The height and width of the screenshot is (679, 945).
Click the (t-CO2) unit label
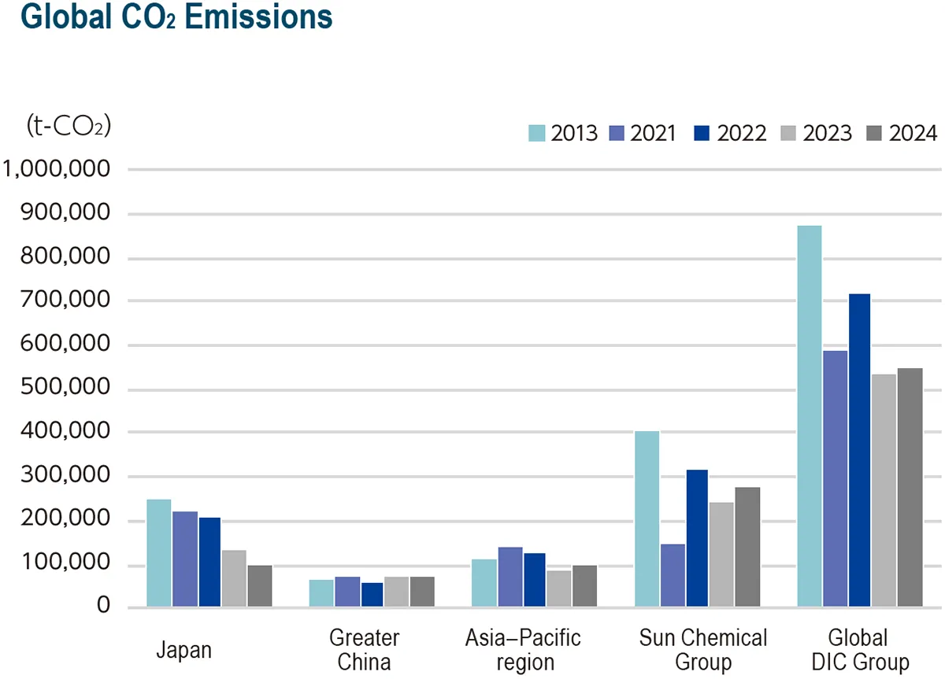(x=69, y=127)
